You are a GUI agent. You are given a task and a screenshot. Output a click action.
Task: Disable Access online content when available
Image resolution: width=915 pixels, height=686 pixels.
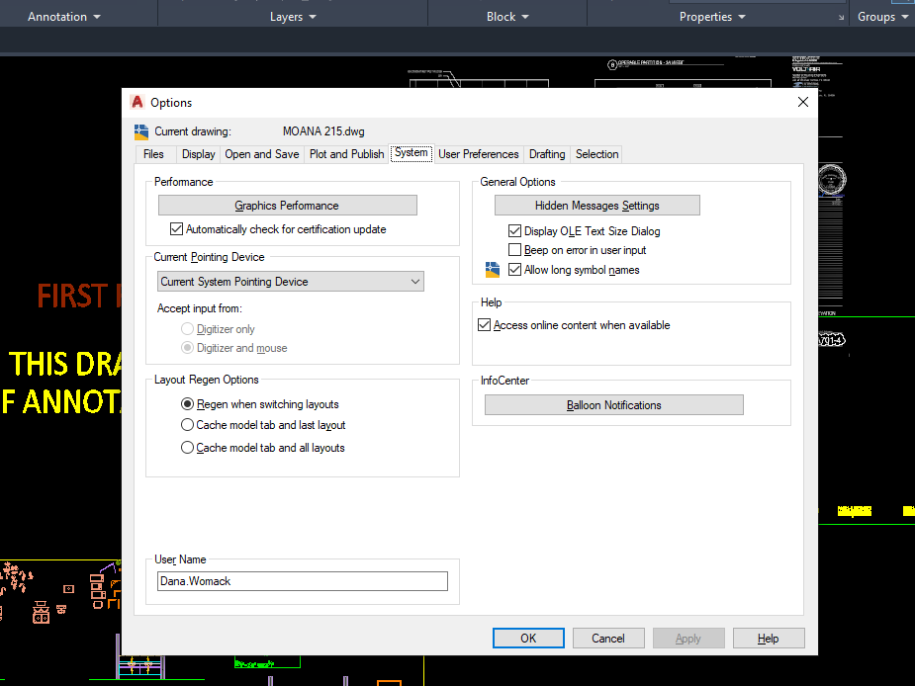pyautogui.click(x=484, y=325)
